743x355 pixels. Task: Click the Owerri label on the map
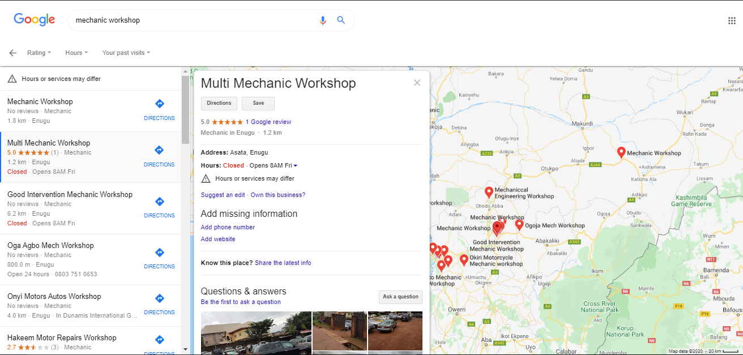456,310
